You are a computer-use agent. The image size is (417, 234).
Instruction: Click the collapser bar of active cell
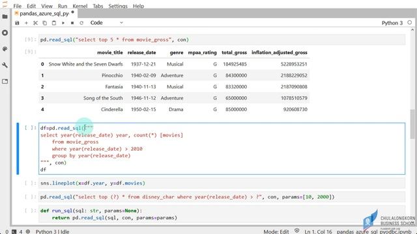[x=18, y=149]
